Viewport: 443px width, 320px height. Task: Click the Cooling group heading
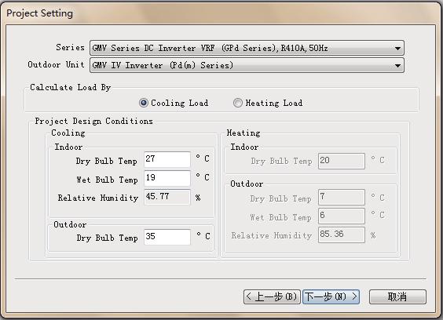[x=68, y=133]
